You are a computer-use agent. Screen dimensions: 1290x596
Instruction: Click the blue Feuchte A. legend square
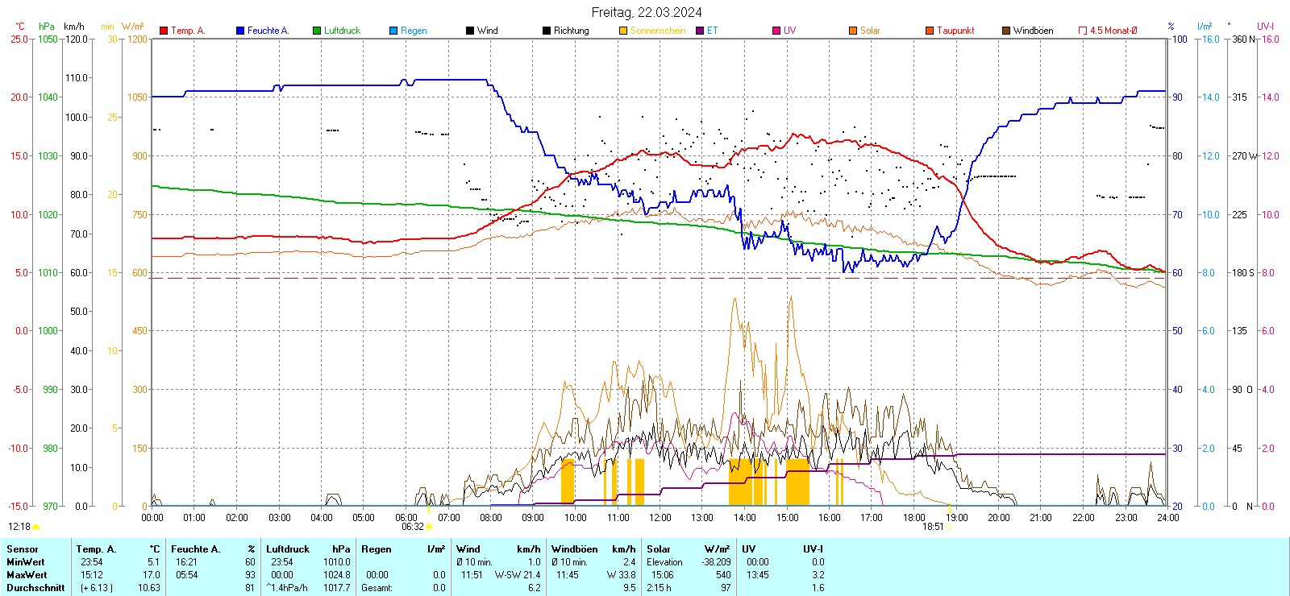[240, 31]
